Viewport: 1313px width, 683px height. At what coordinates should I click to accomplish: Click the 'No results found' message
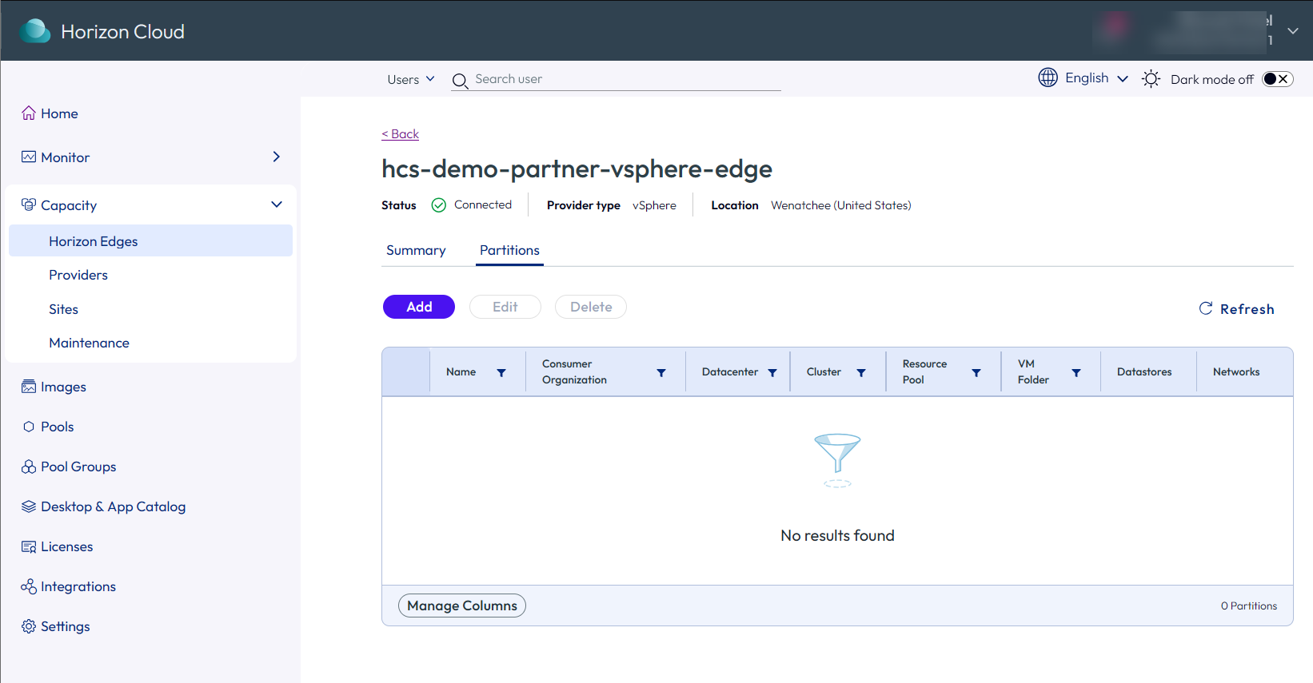(x=837, y=535)
